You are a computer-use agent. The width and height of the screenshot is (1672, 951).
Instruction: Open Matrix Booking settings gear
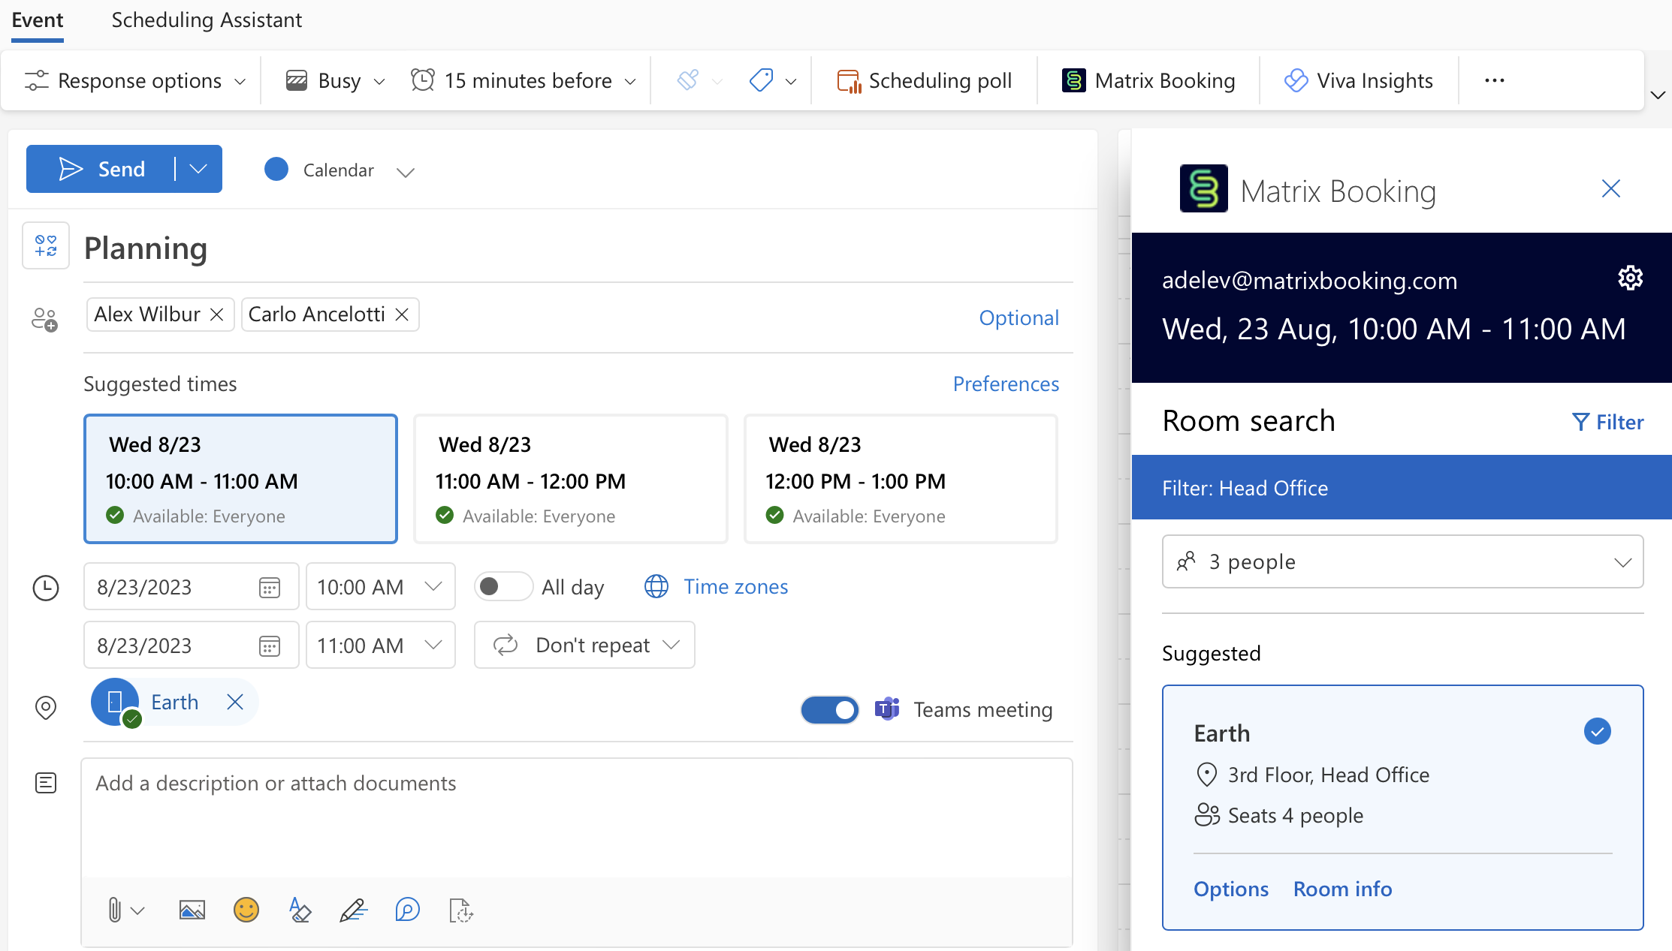pos(1630,278)
